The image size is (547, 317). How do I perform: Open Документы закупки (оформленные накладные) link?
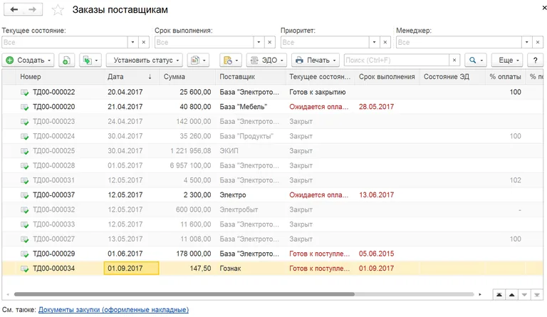pyautogui.click(x=113, y=310)
